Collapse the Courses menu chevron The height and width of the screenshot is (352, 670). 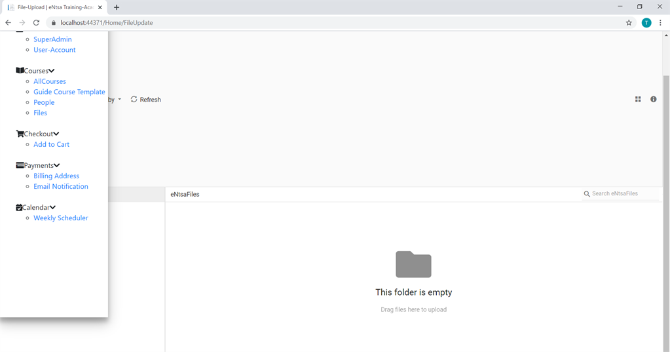51,71
